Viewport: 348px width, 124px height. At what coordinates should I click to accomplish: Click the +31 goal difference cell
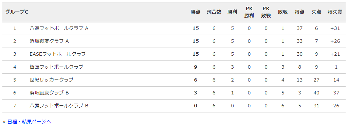point(335,28)
